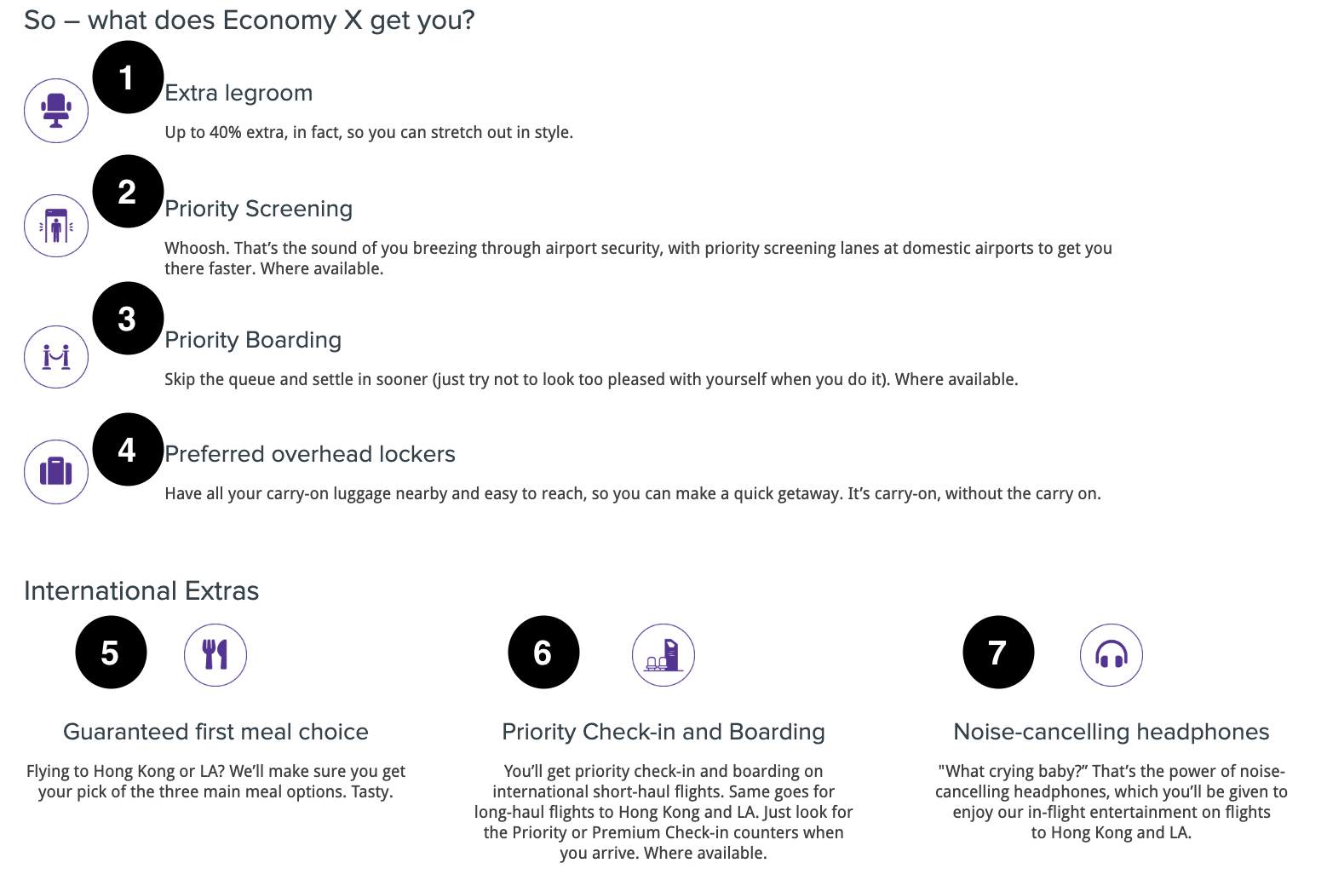
Task: Click the International Extras section title
Action: [141, 591]
